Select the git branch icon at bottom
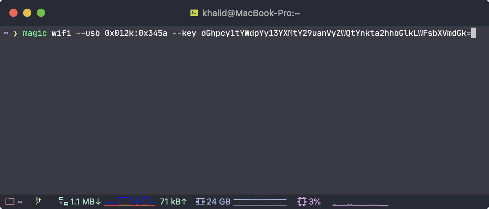 39,201
